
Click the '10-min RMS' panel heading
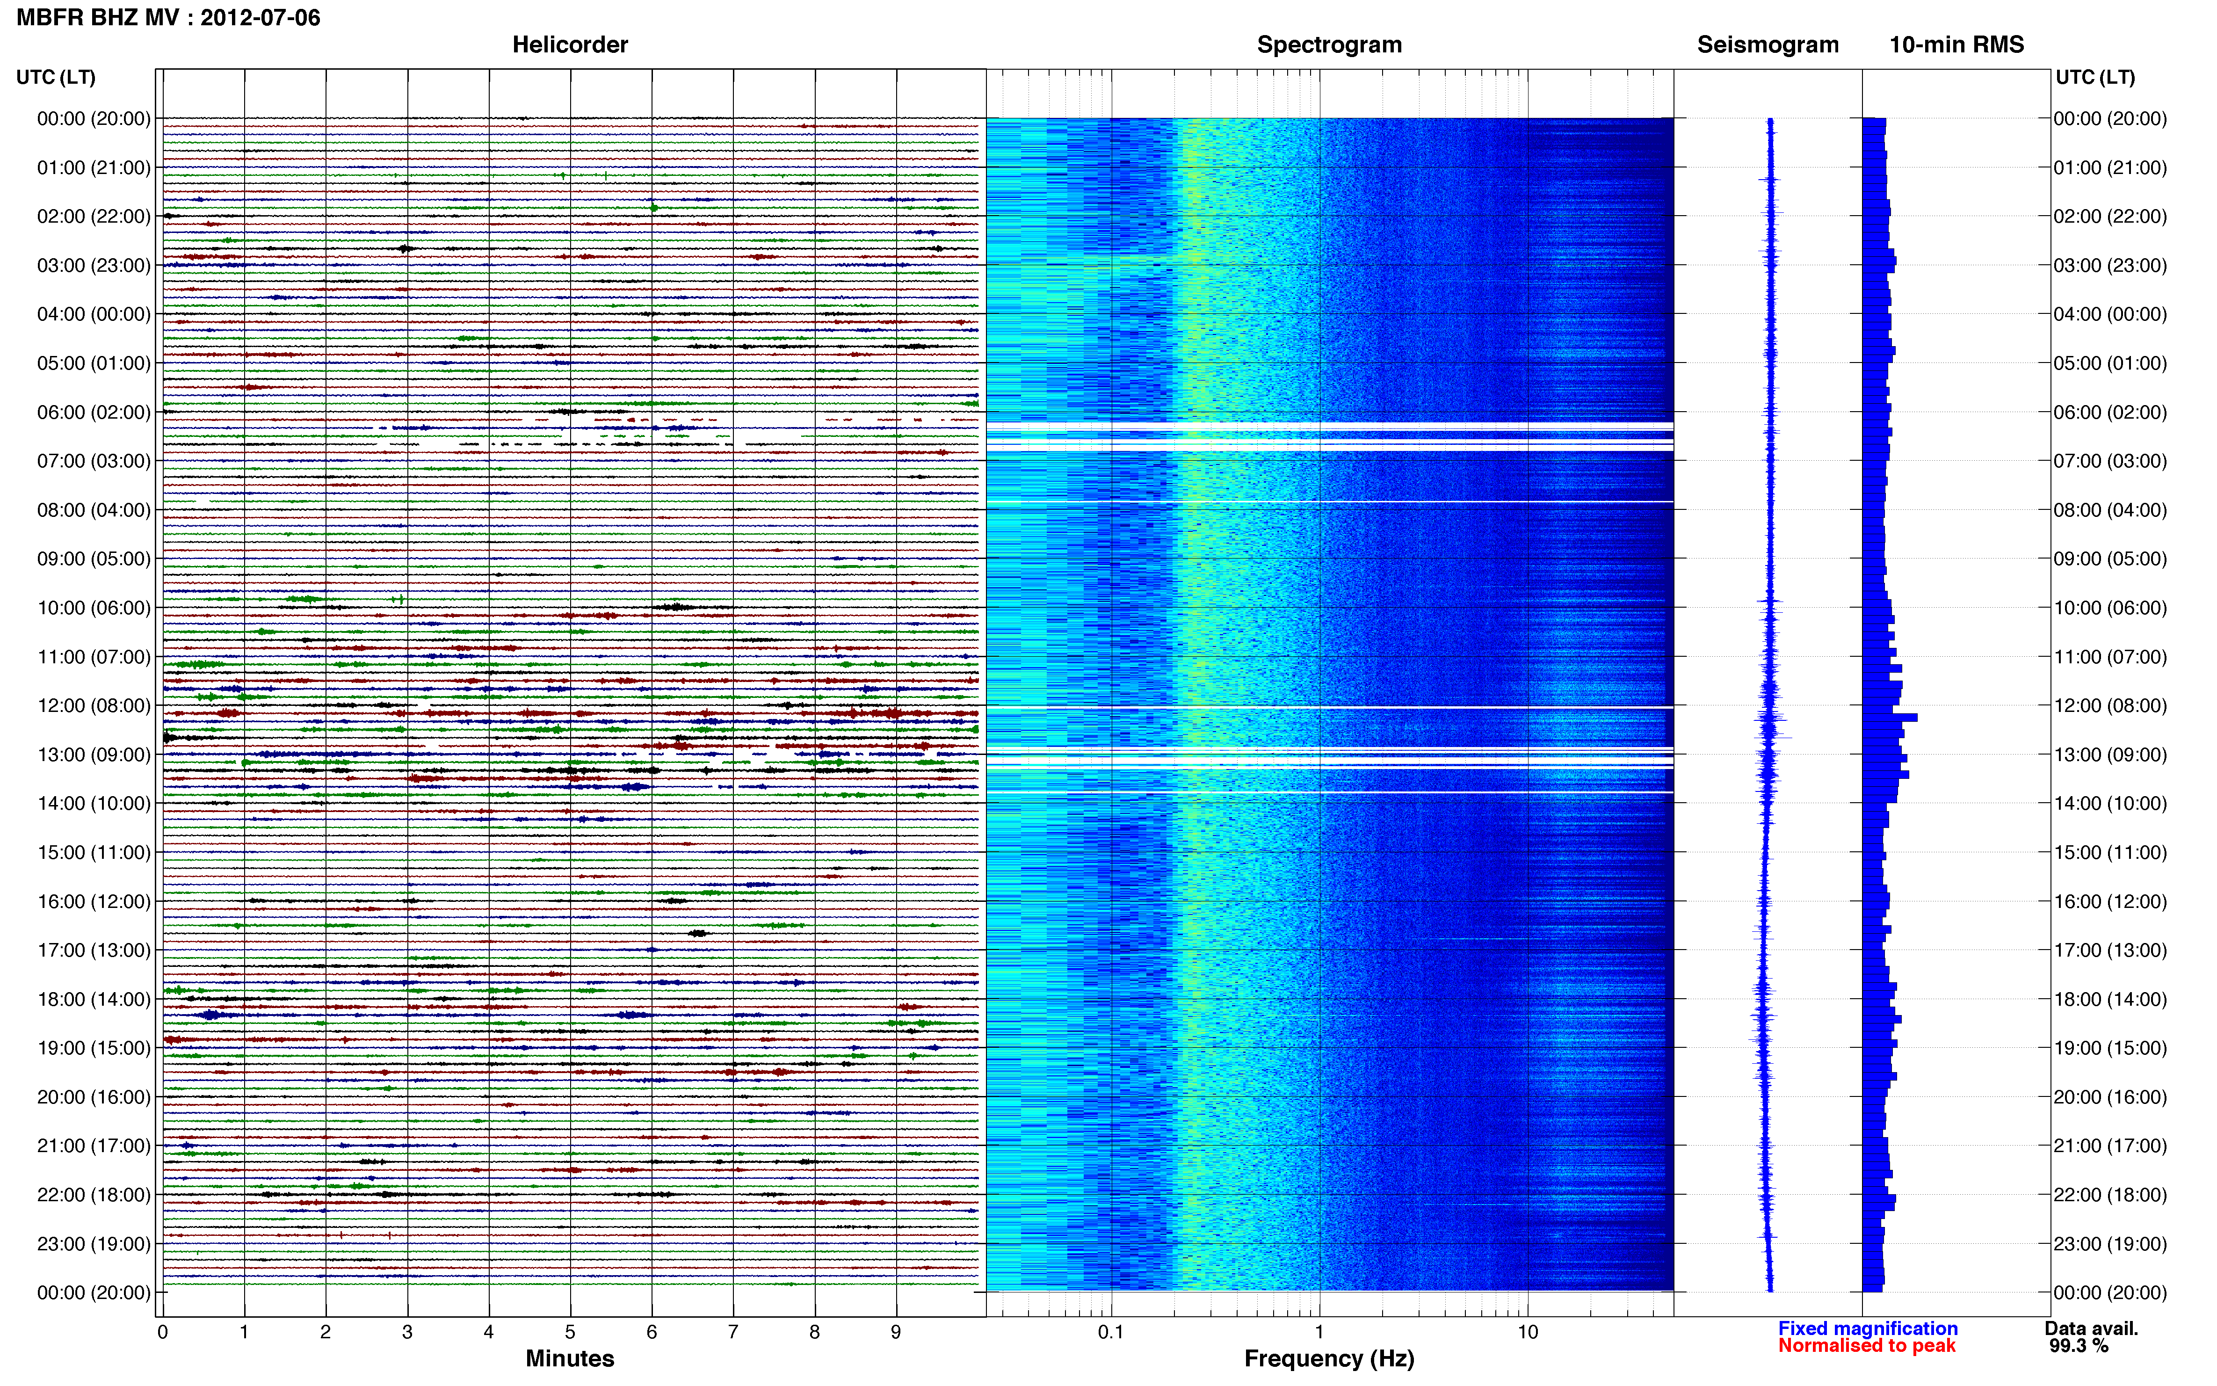(1957, 45)
